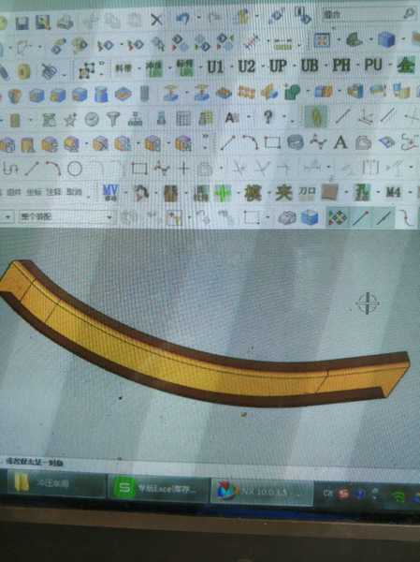Open dropdown beside selection rectangle icon
The image size is (420, 562).
(268, 217)
